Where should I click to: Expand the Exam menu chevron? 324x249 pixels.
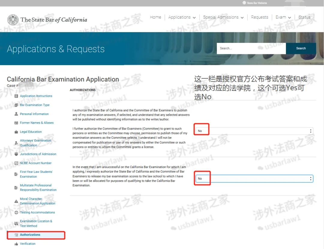[x=289, y=18]
